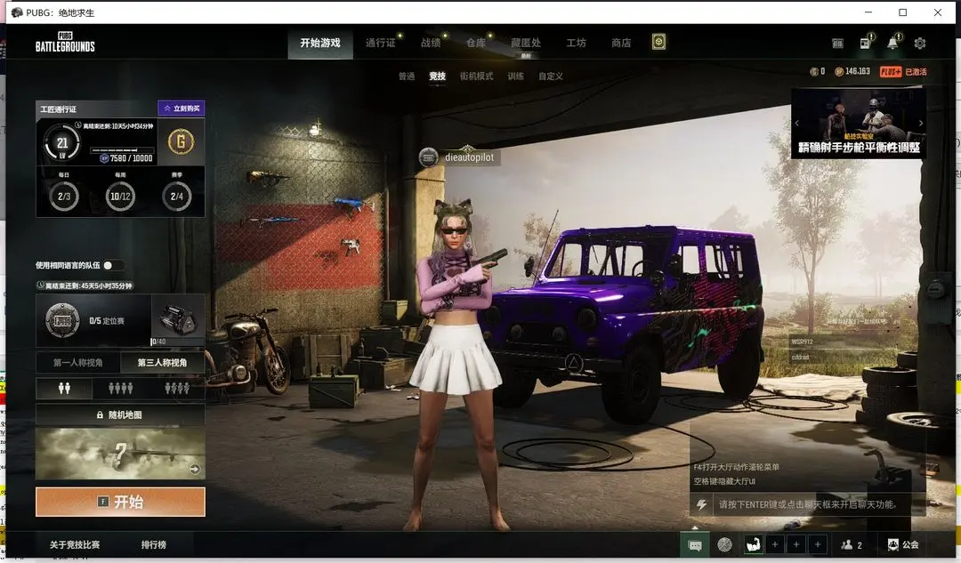Open the 商店 store tab
The width and height of the screenshot is (961, 563).
(x=621, y=43)
